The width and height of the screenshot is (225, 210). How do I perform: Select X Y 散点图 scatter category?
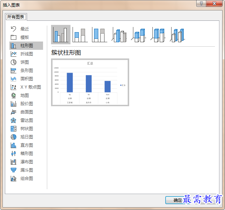[26, 87]
